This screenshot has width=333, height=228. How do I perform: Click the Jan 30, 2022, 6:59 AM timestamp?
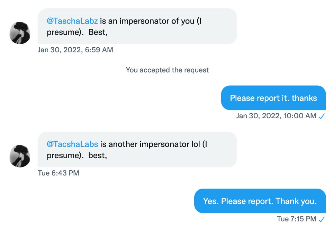(x=75, y=50)
